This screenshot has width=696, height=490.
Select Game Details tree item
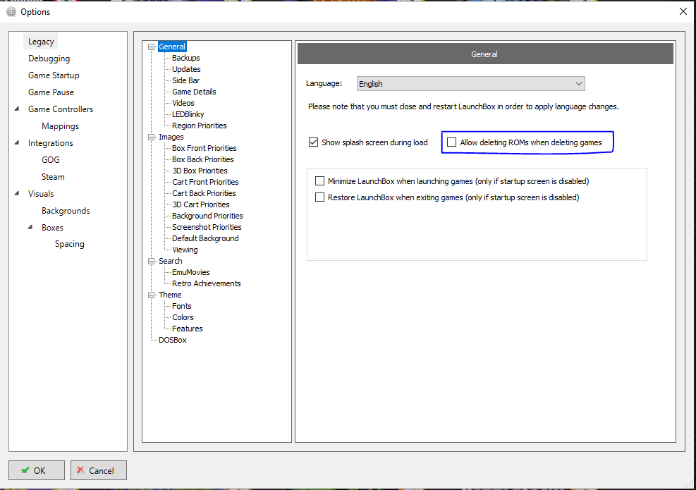click(194, 92)
